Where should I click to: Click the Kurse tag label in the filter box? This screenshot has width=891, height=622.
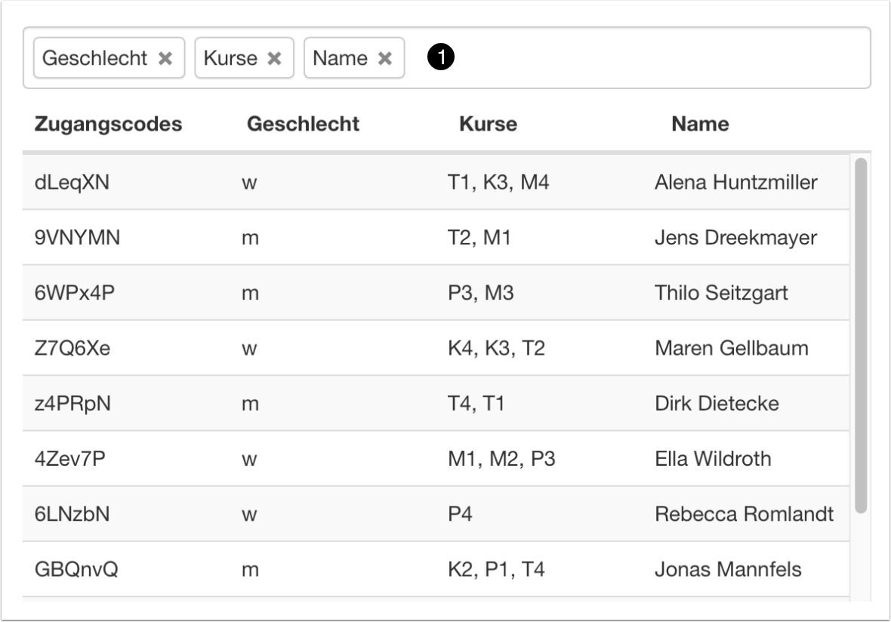pos(230,59)
